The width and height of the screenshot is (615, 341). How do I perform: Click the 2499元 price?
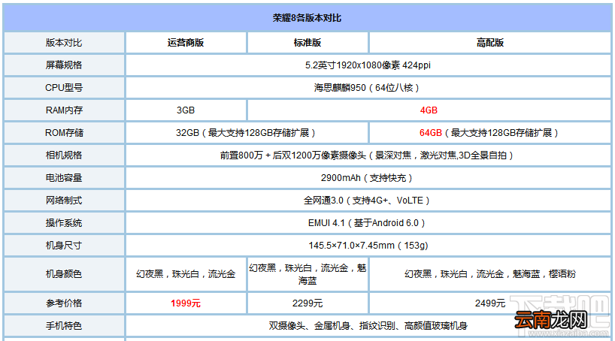[490, 303]
